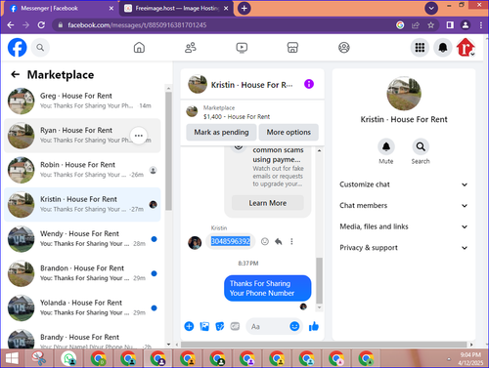This screenshot has height=368, width=489.
Task: Go back in browser history
Action: coord(11,25)
